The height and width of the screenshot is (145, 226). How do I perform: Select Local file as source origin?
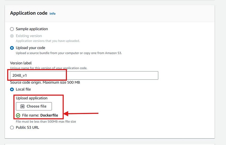(12, 90)
